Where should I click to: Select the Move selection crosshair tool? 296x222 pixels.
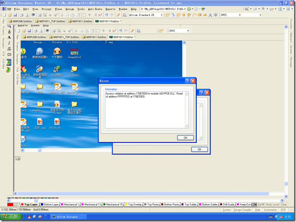point(90,15)
